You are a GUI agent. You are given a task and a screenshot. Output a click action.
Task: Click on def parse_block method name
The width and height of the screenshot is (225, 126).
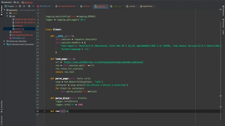click(x=62, y=98)
